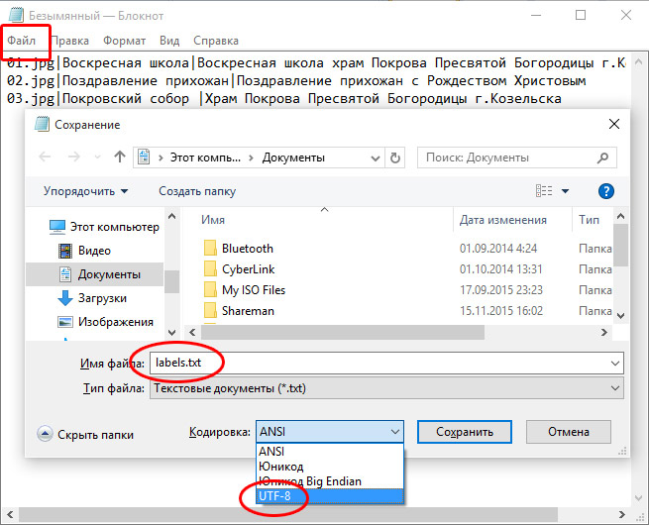Open the Файл menu

click(x=21, y=41)
